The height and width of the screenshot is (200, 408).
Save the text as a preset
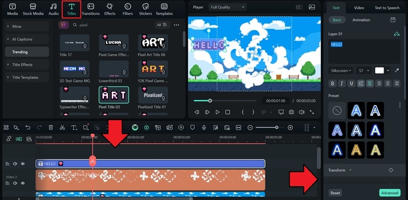[x=393, y=20]
